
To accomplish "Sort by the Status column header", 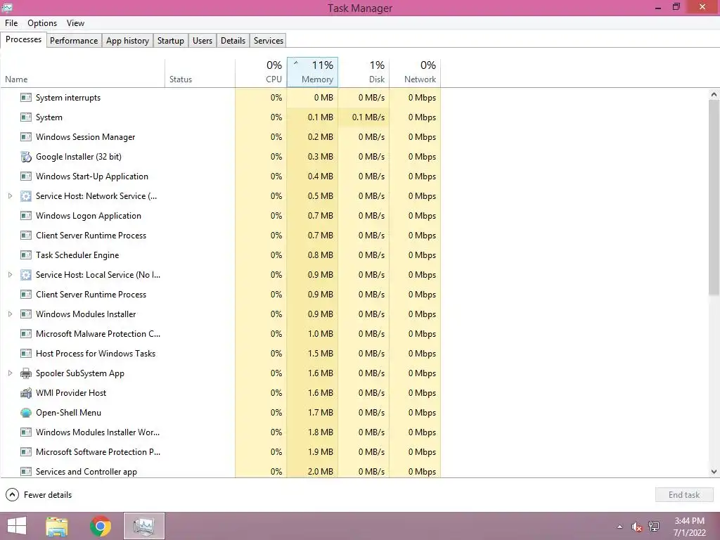I will (200, 73).
